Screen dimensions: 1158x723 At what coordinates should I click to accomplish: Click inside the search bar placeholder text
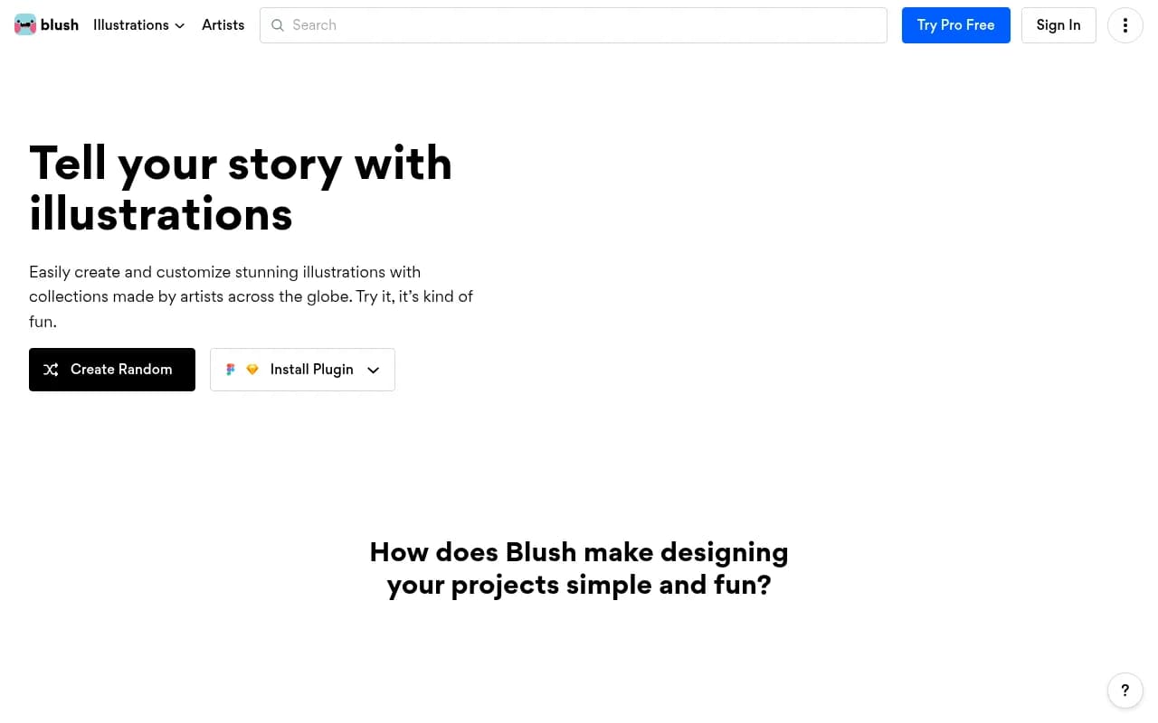[x=314, y=25]
